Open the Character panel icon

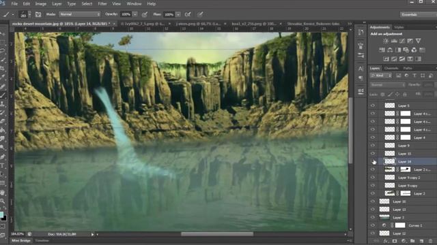361,68
